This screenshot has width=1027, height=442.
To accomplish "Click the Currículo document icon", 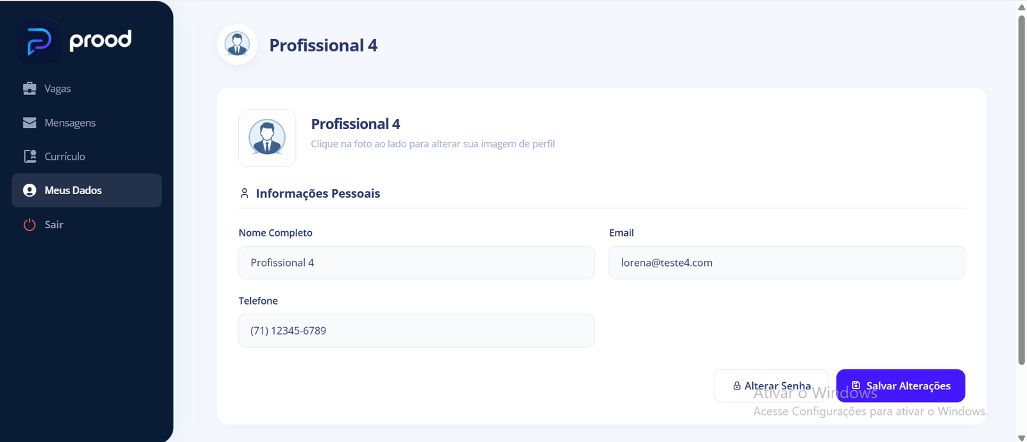I will [30, 156].
